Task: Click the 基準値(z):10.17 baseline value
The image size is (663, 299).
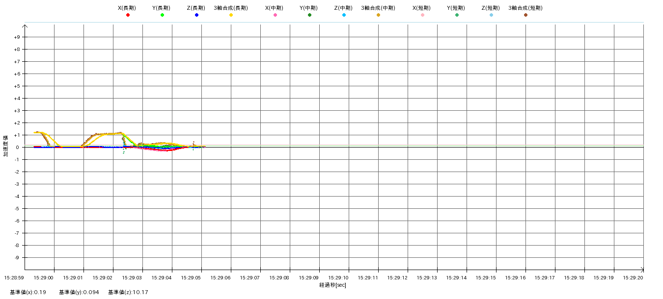Action: point(128,292)
